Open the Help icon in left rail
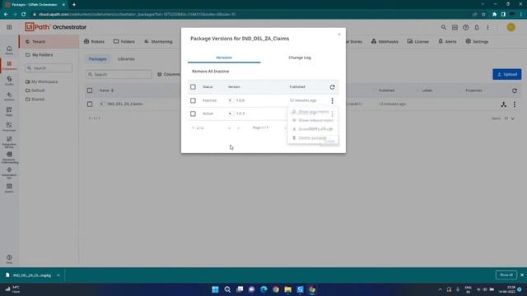 [x=9, y=259]
